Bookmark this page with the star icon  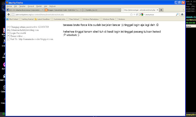pyautogui.click(x=131, y=15)
